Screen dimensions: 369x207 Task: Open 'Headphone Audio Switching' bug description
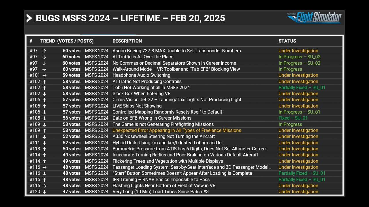click(141, 75)
